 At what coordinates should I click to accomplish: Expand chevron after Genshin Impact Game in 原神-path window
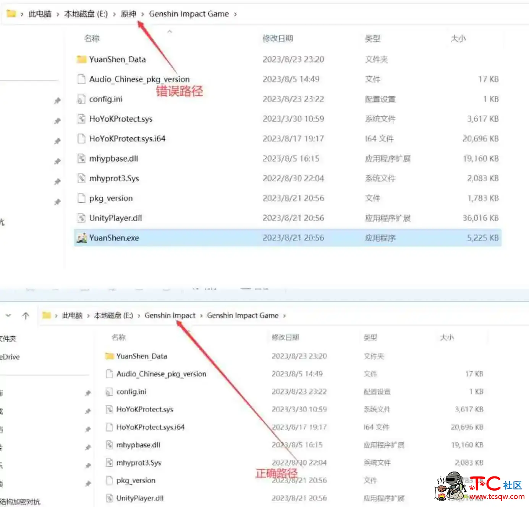click(x=235, y=14)
